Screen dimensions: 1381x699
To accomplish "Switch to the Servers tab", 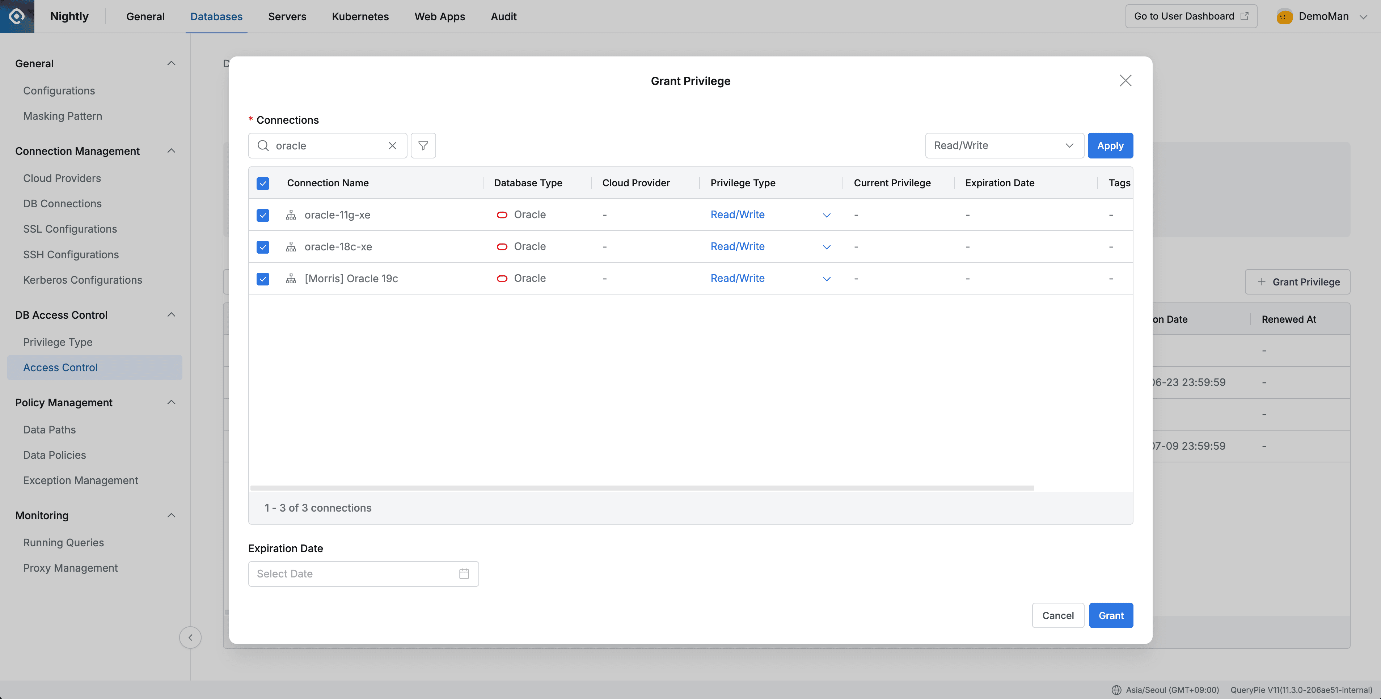I will click(287, 16).
